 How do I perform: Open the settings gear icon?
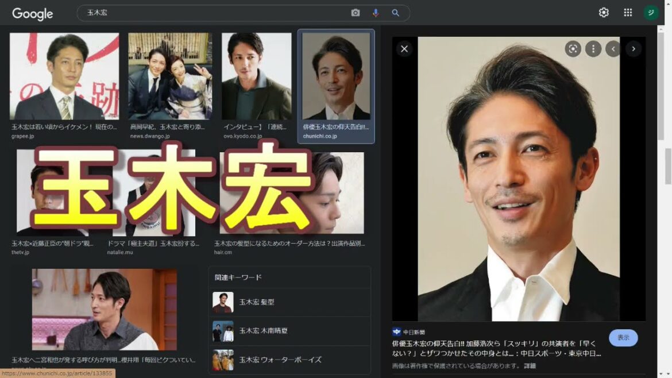pos(604,13)
